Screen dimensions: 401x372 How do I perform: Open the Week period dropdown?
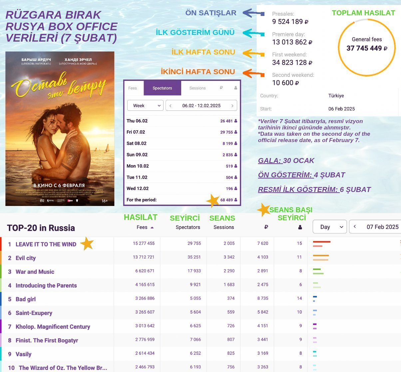click(146, 106)
